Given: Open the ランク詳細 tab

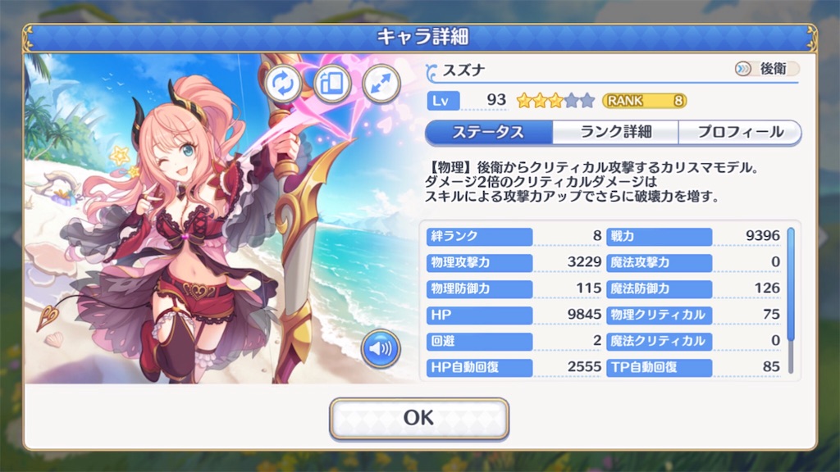Looking at the screenshot, I should (615, 132).
